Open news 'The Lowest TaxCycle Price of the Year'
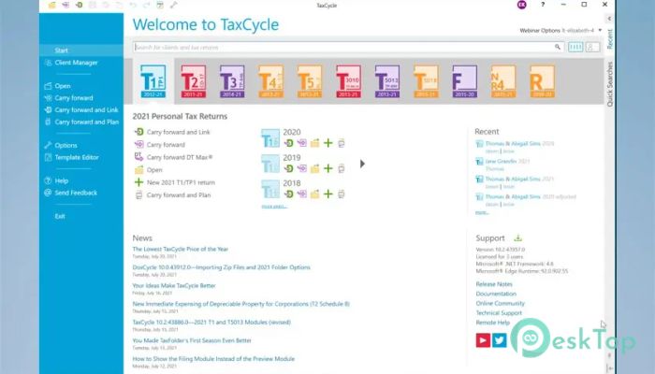Viewport: 655px width, 374px height. (181, 250)
